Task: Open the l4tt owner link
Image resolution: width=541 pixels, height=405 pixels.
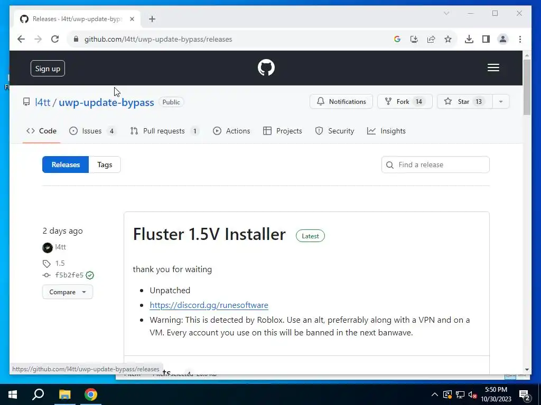Action: (x=43, y=102)
